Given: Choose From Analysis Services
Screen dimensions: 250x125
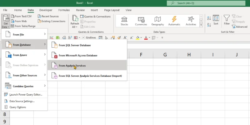Looking at the screenshot, I should [87, 65].
